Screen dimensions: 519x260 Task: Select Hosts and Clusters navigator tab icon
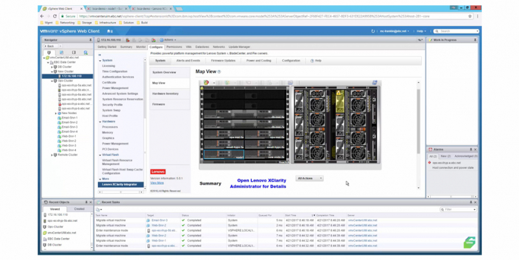[49, 53]
